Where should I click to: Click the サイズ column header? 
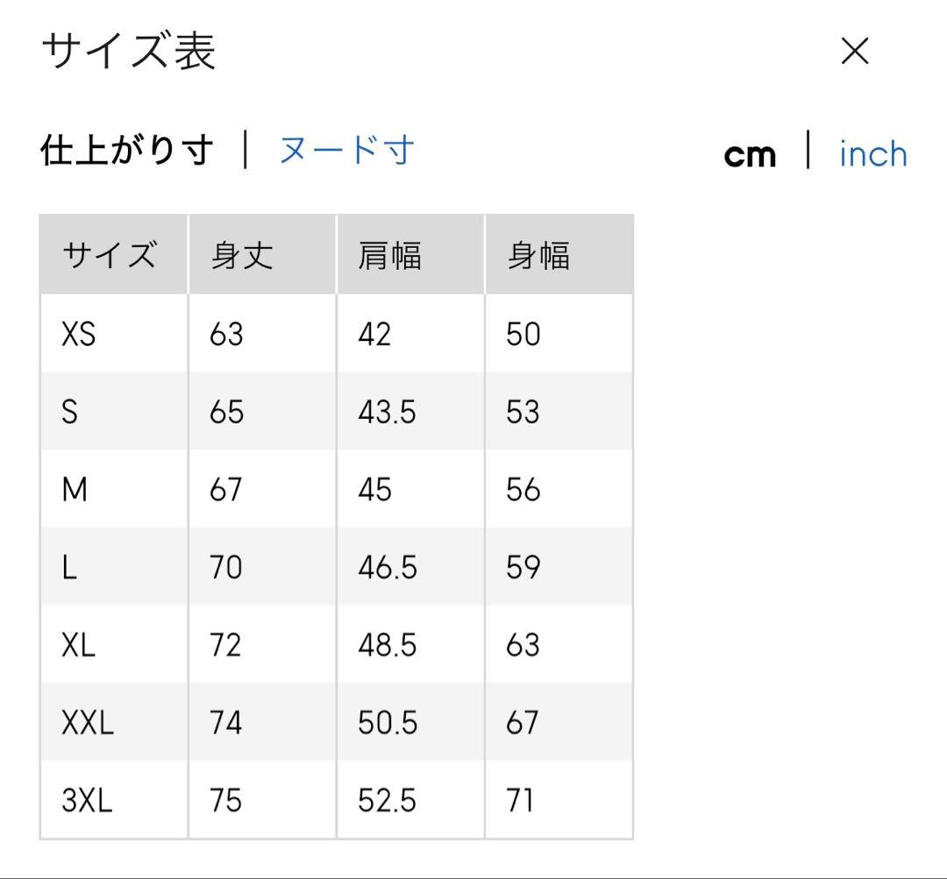point(109,256)
